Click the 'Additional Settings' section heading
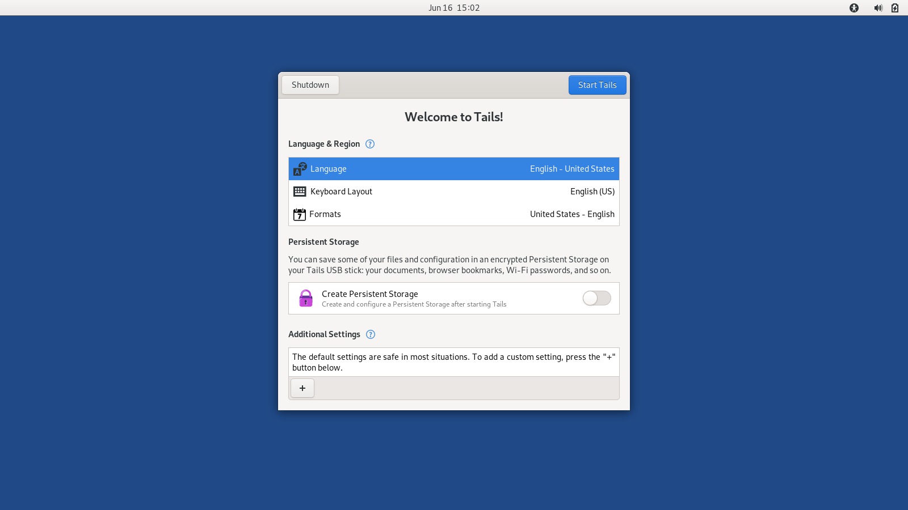 (x=324, y=334)
